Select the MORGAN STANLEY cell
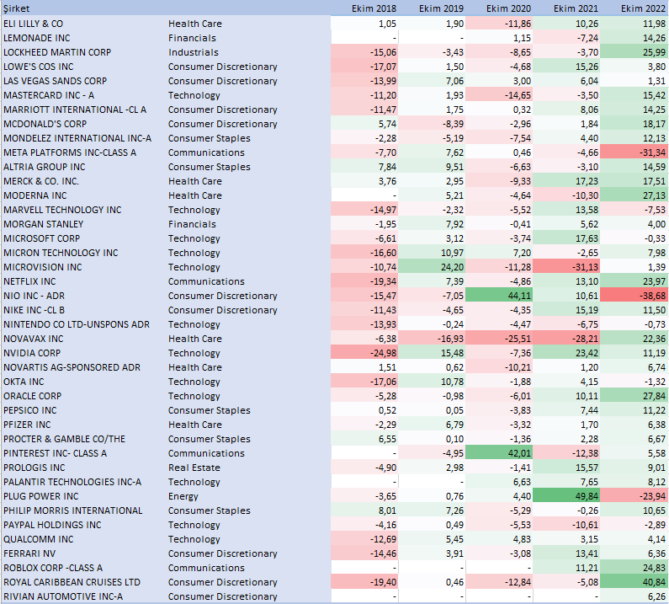This screenshot has height=604, width=669. (44, 224)
